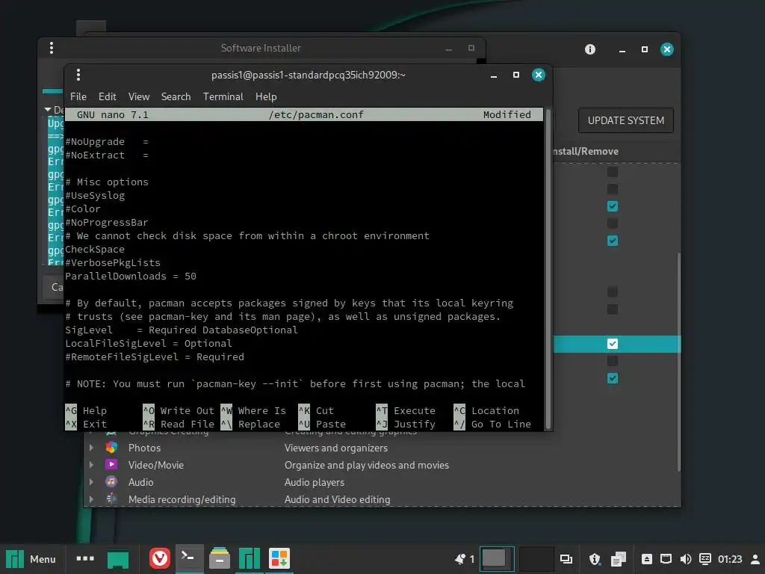Viewport: 765px width, 574px height.
Task: Toggle the topmost Install/Remove checkbox
Action: [x=613, y=172]
